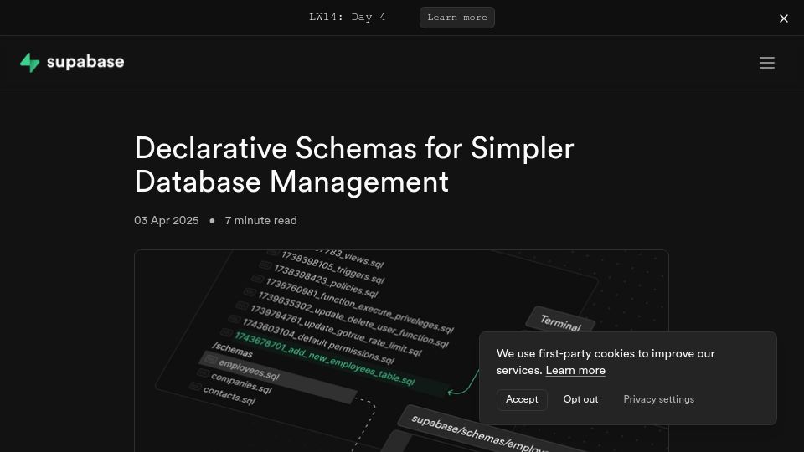804x452 pixels.
Task: Accept first-party cookies
Action: coord(522,400)
